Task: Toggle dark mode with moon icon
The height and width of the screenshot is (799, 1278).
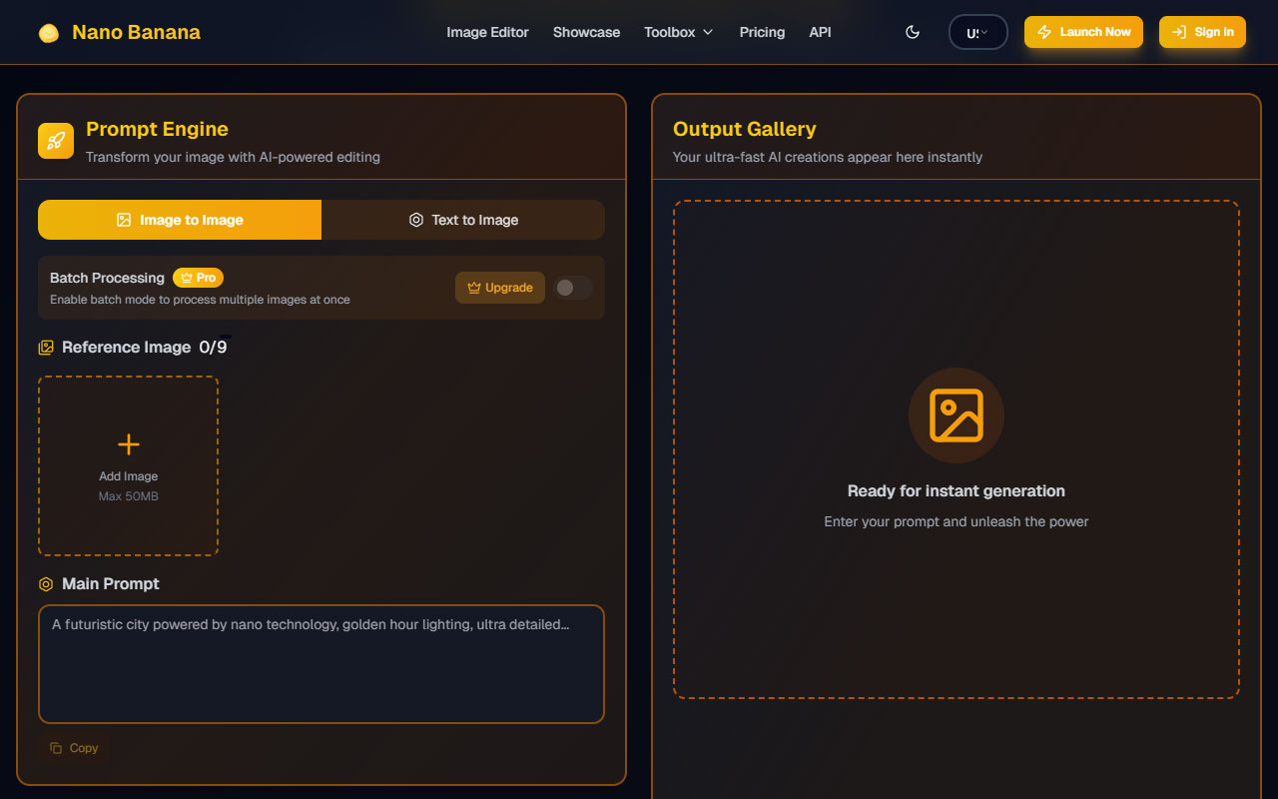Action: click(912, 32)
